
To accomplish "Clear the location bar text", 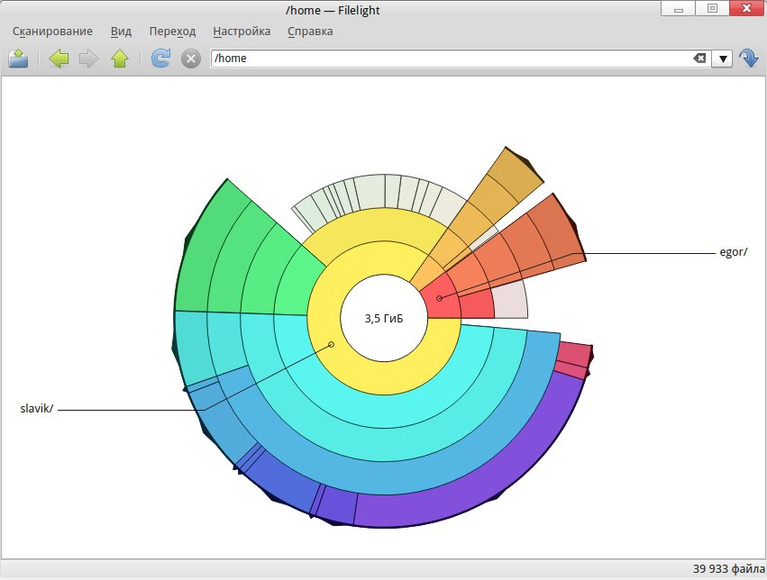I will pyautogui.click(x=699, y=59).
